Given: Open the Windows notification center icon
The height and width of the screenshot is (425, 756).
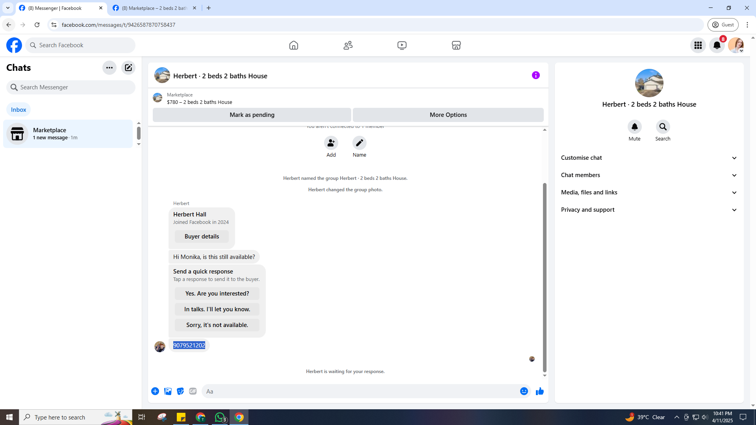Looking at the screenshot, I should point(743,417).
